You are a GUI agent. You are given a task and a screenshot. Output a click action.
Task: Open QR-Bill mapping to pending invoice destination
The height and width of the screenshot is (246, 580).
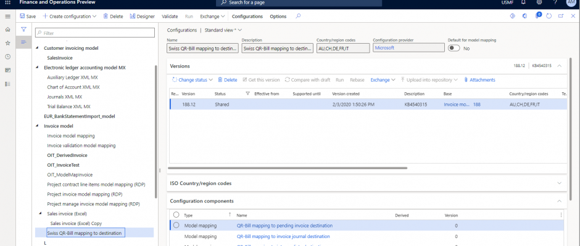click(x=284, y=225)
